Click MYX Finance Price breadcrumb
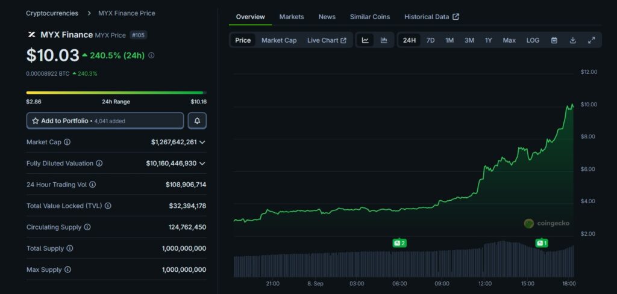Image resolution: width=617 pixels, height=294 pixels. coord(127,13)
